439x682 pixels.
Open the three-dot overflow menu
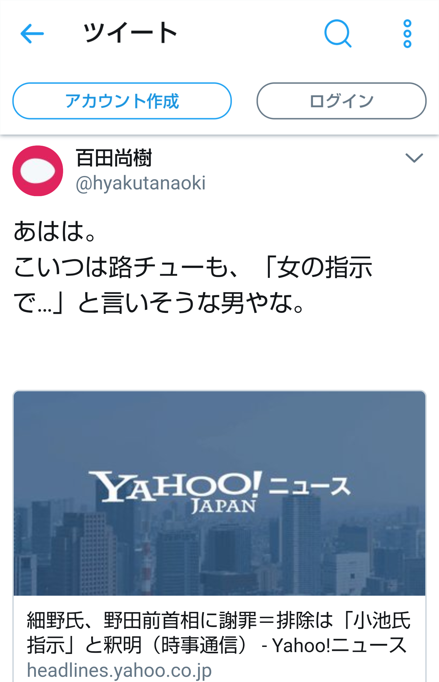(407, 34)
